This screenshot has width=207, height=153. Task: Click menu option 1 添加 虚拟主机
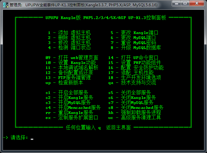tap(69, 33)
